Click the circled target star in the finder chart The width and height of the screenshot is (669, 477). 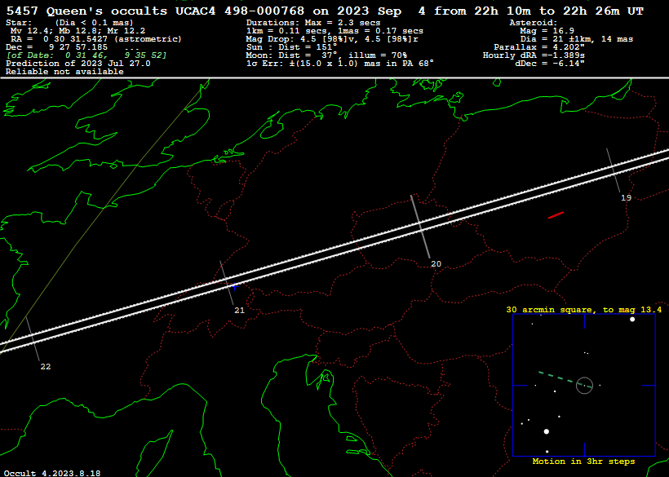pyautogui.click(x=584, y=386)
